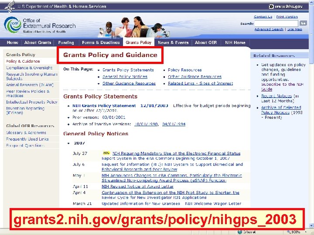This screenshot has height=235, width=314.
Task: Open About Grants nav tab
Action: pyautogui.click(x=38, y=43)
